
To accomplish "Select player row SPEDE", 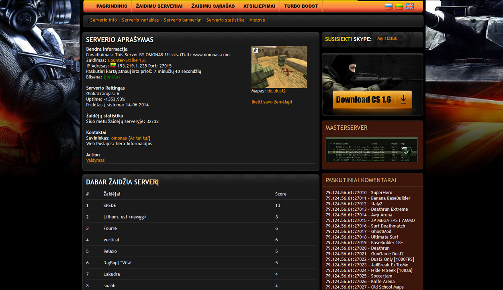I will (x=201, y=206).
